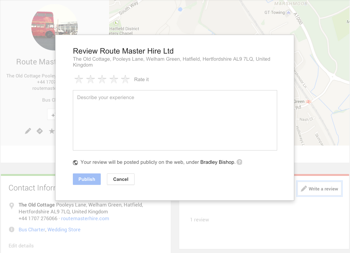Click the Bradley Bishop name in dialog
The height and width of the screenshot is (253, 350).
(218, 162)
